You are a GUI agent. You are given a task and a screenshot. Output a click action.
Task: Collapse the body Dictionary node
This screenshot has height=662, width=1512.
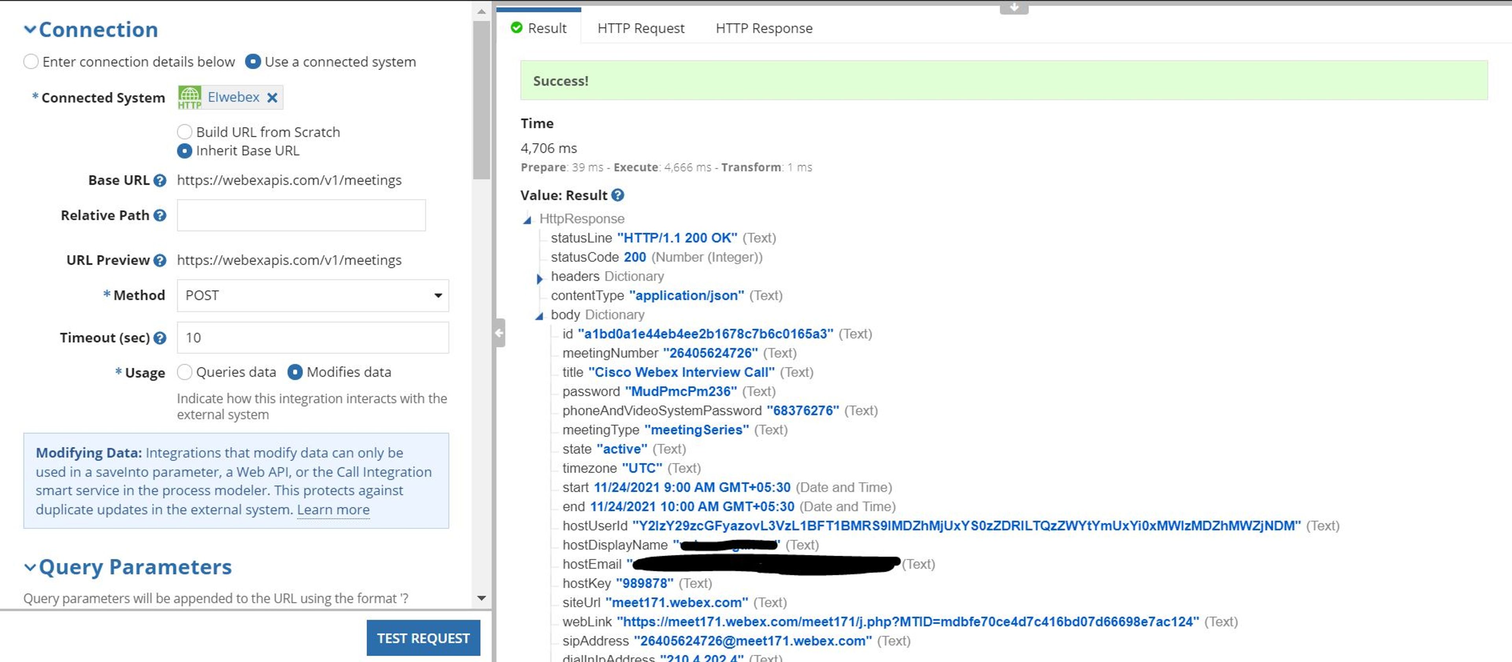[x=539, y=316]
